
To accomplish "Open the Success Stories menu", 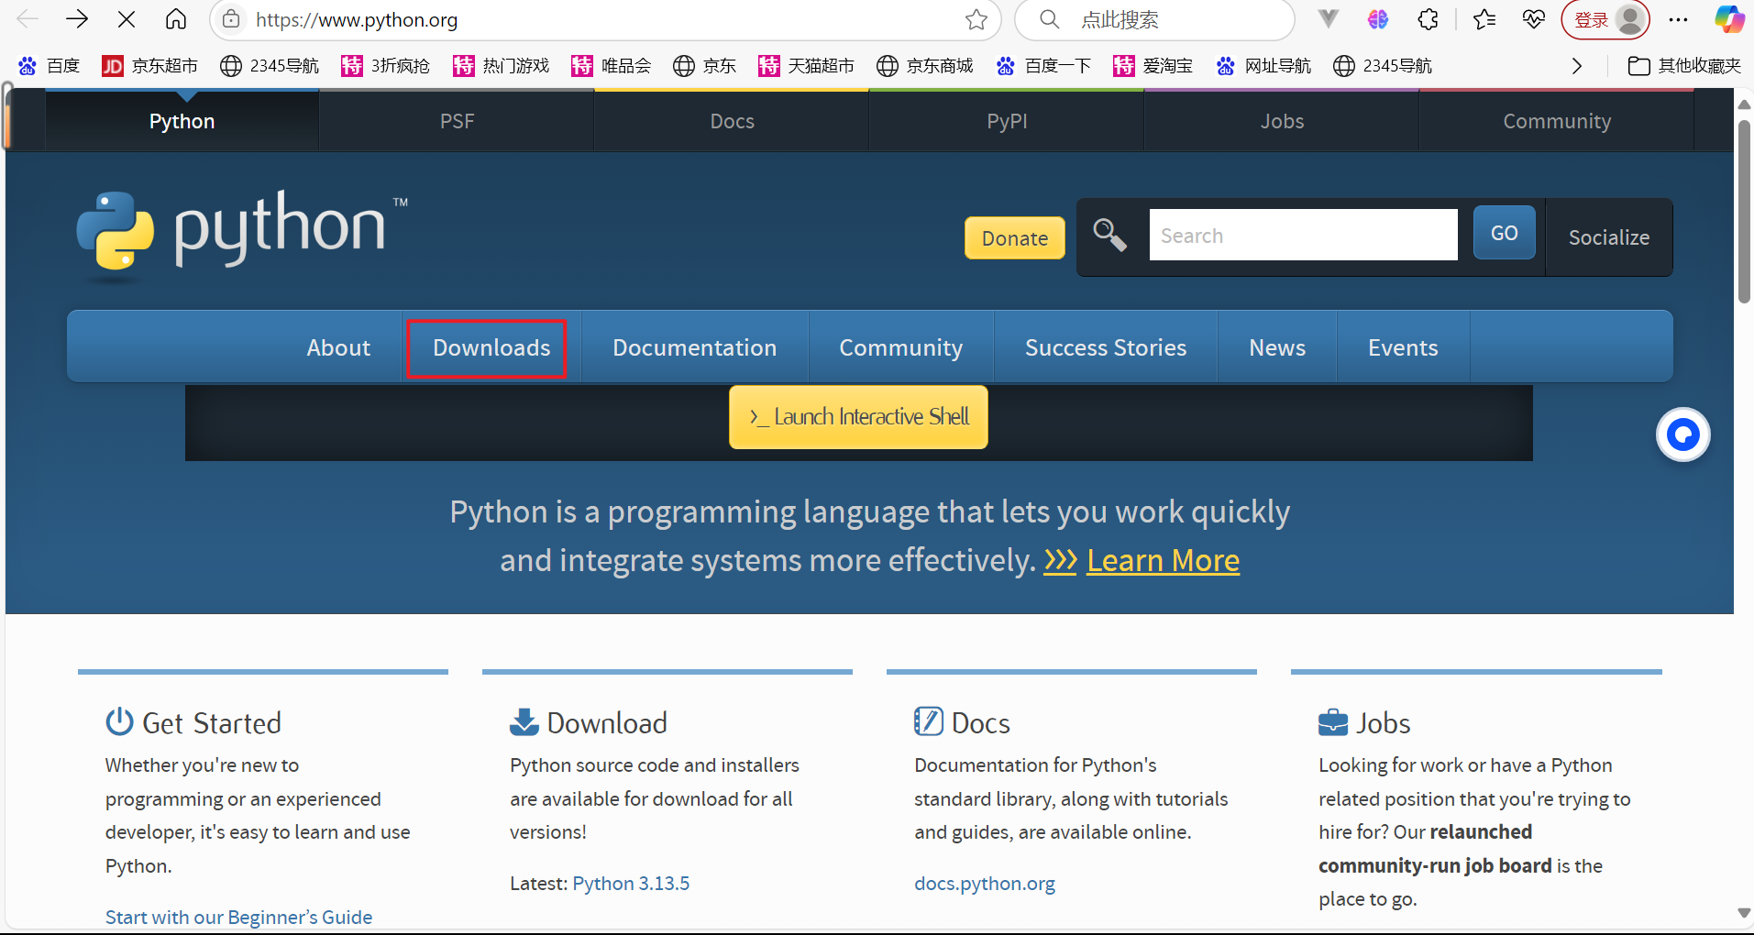I will click(x=1106, y=347).
